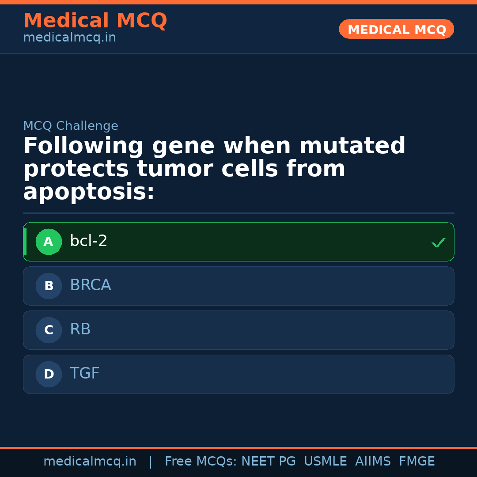This screenshot has height=477, width=477.
Task: Click the D letter circle icon
Action: coord(49,374)
